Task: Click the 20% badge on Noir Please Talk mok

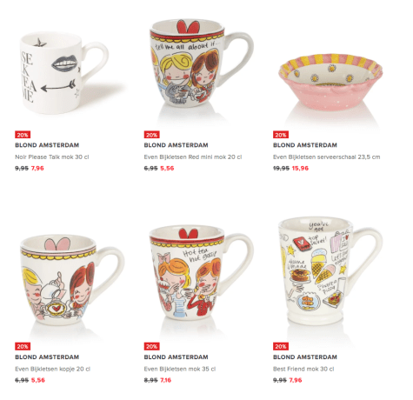Action: click(23, 135)
